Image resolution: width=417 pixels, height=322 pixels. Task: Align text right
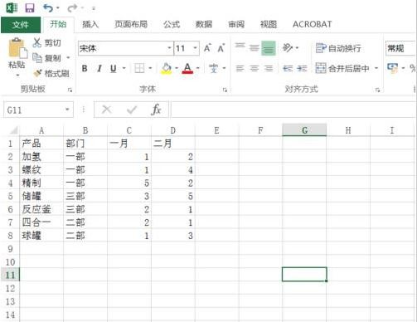pyautogui.click(x=269, y=68)
